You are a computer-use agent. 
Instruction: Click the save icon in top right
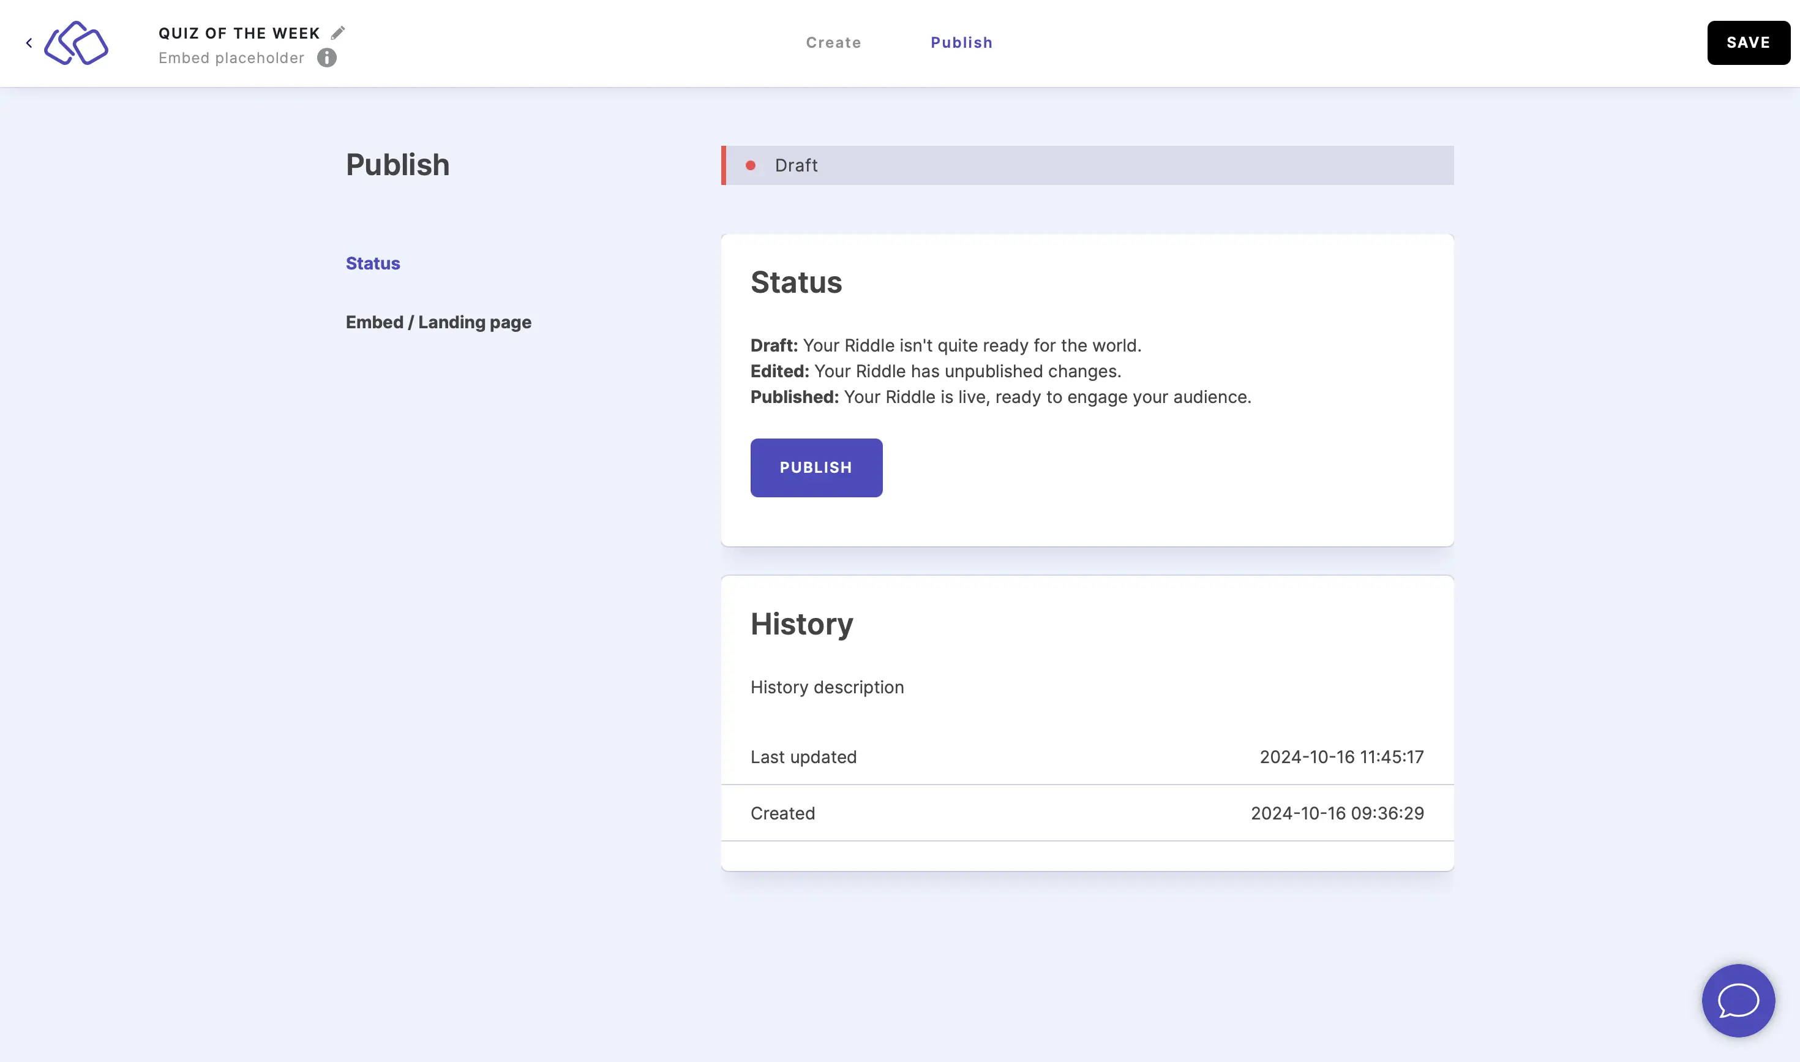(x=1748, y=42)
